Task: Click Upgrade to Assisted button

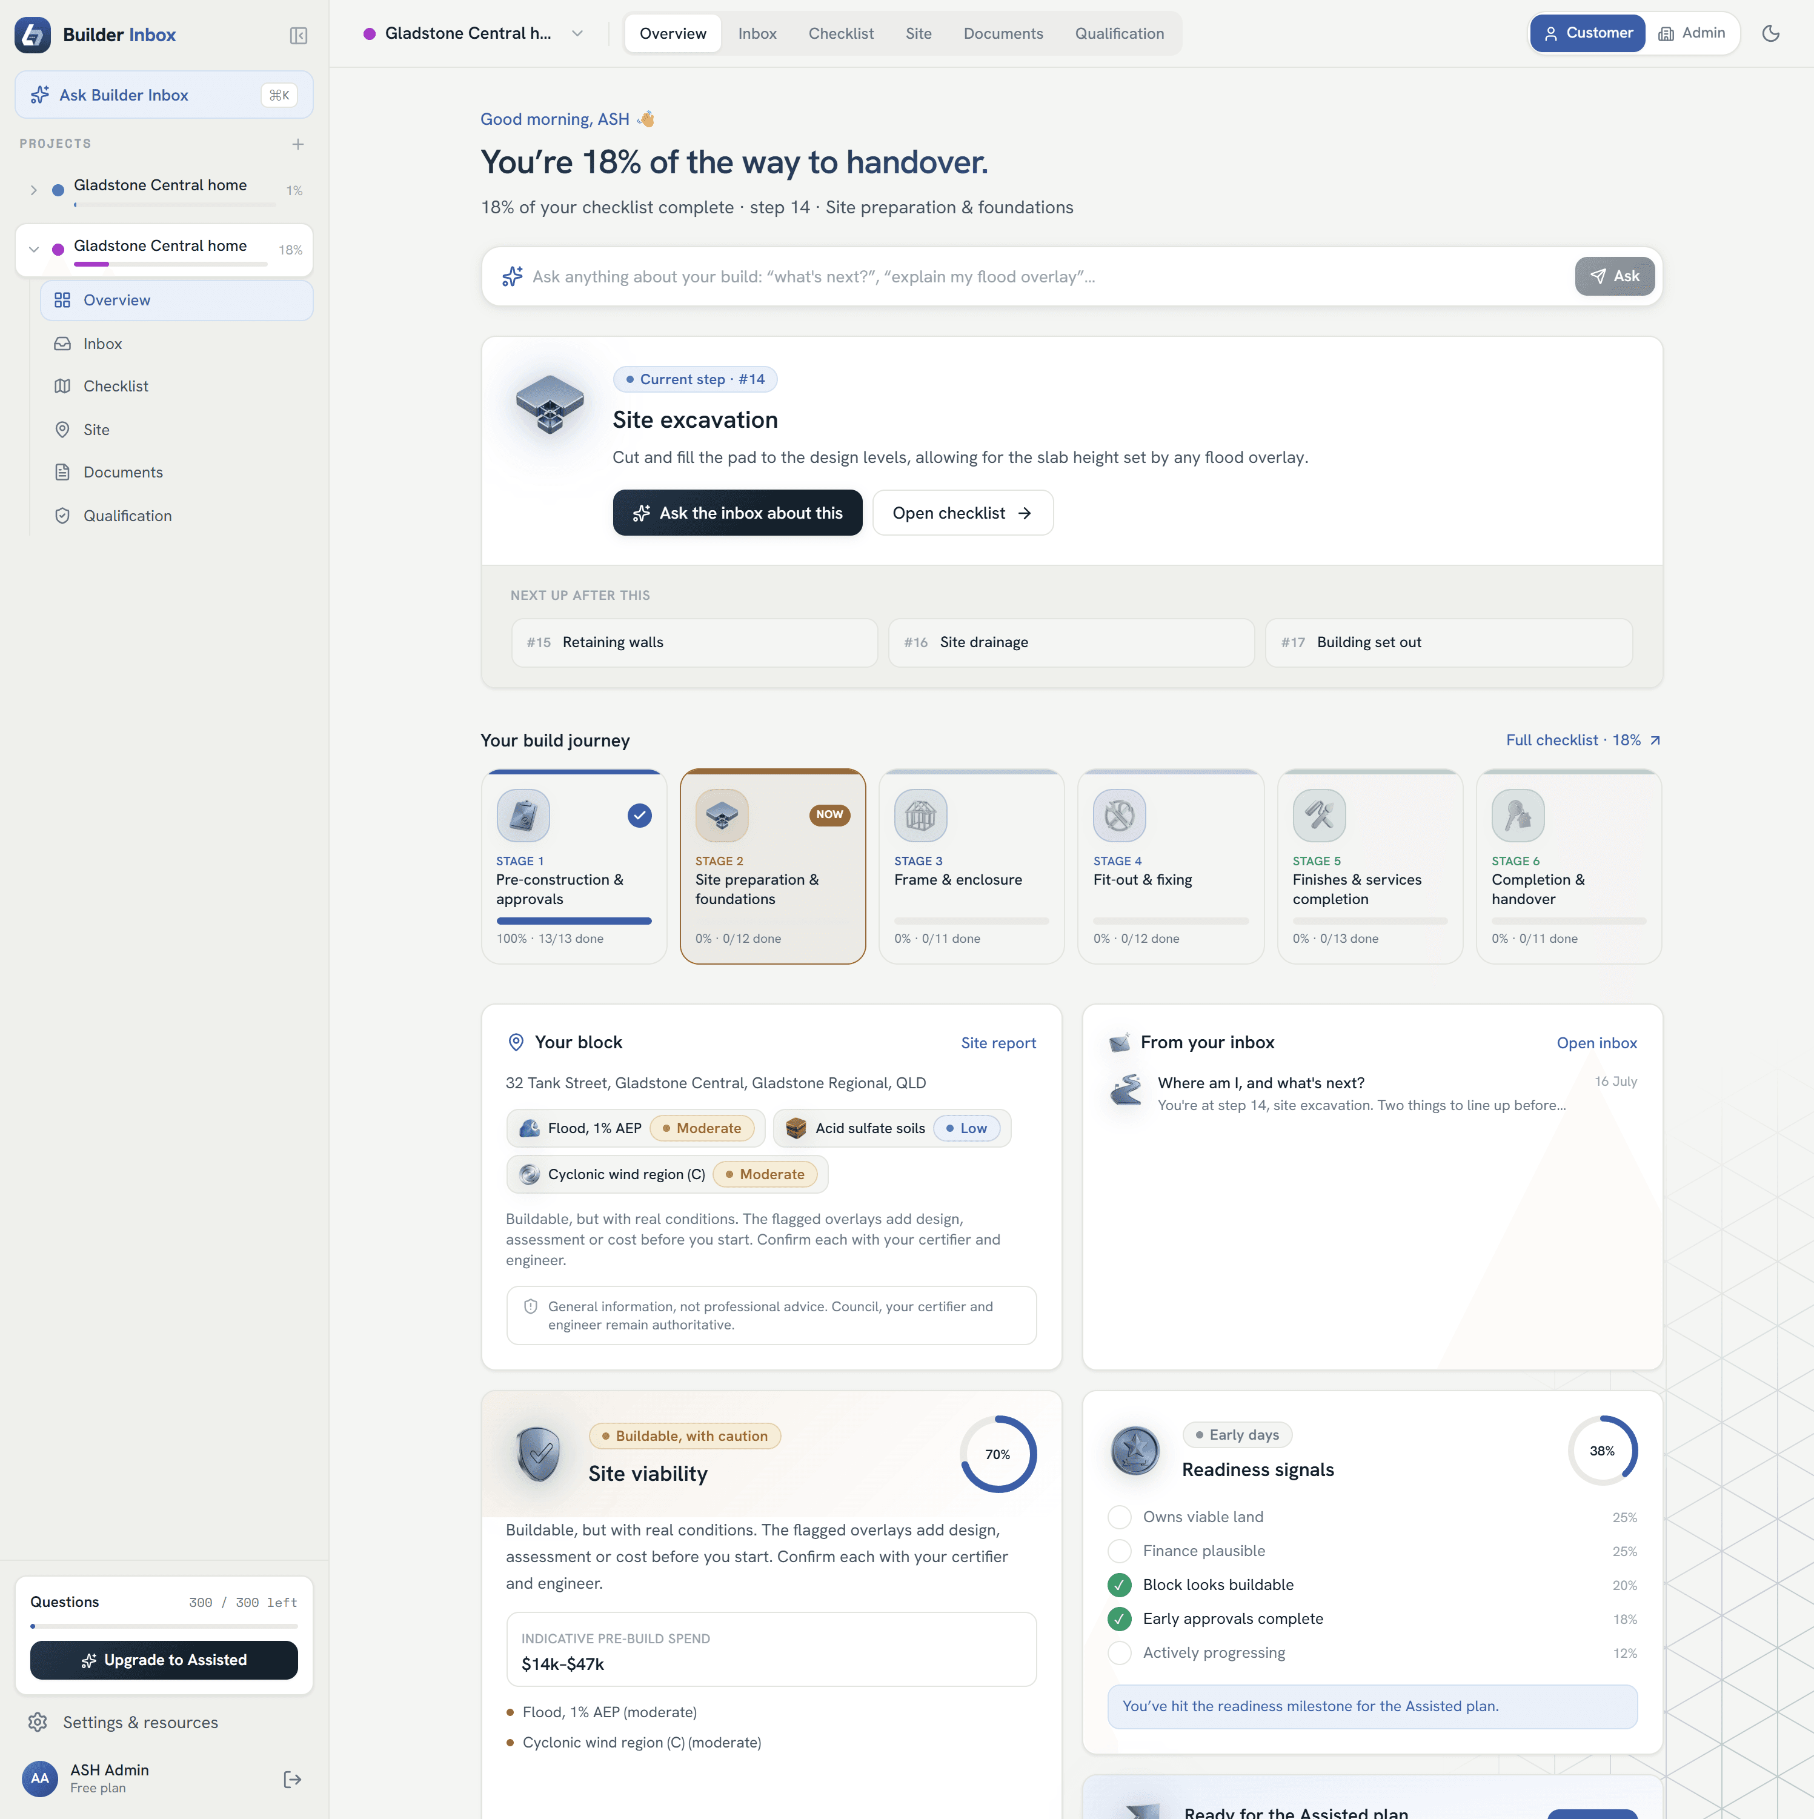Action: [x=164, y=1660]
